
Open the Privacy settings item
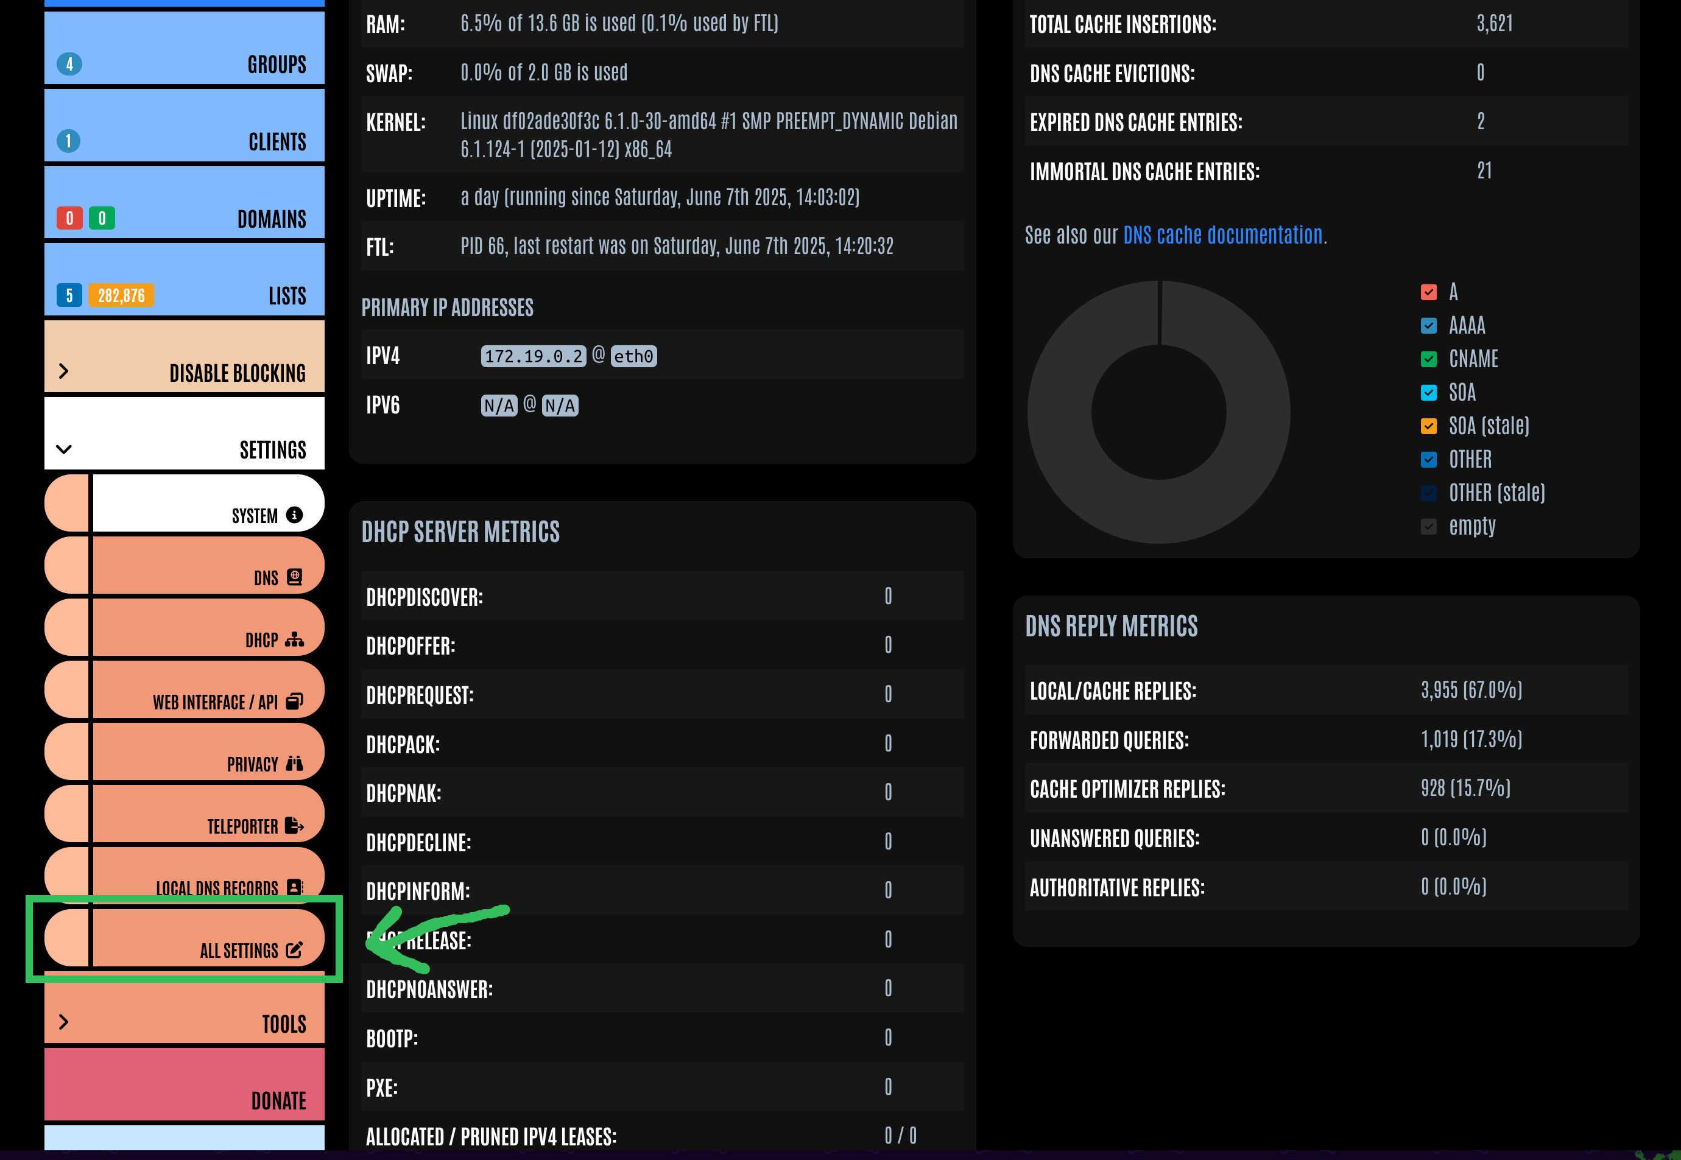184,751
